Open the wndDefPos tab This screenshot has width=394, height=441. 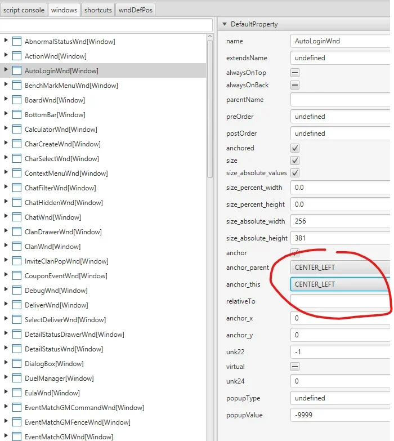[135, 10]
